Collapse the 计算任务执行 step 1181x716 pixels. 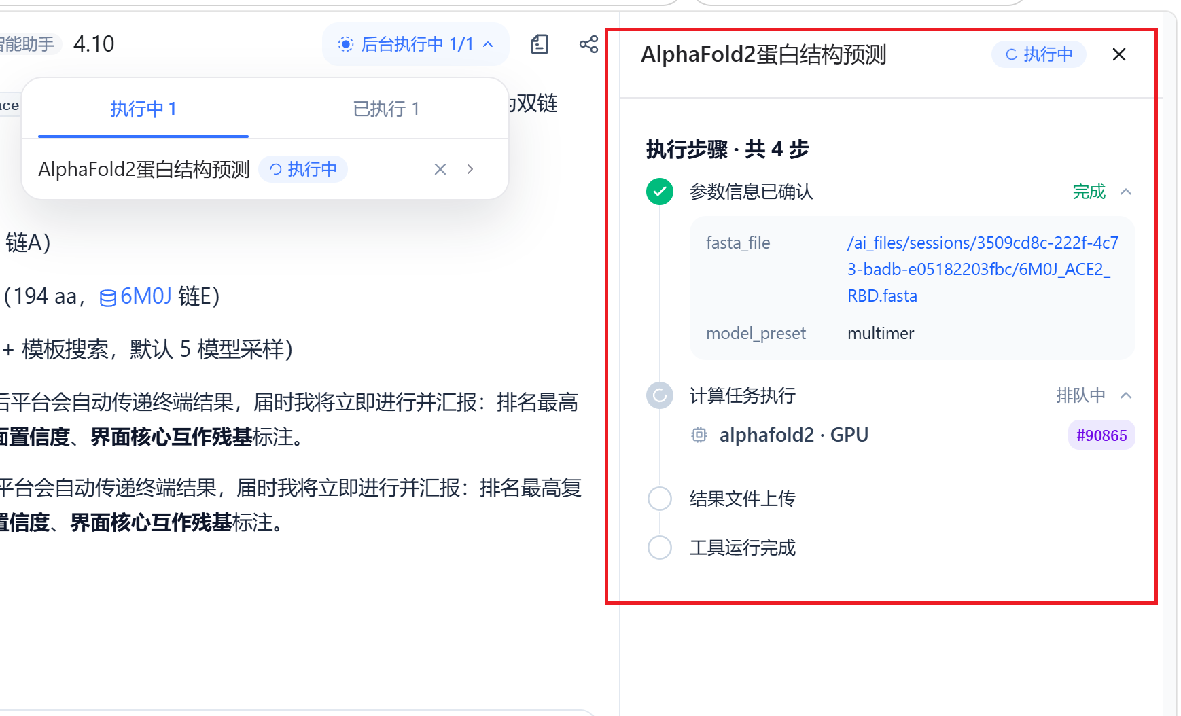(1126, 395)
